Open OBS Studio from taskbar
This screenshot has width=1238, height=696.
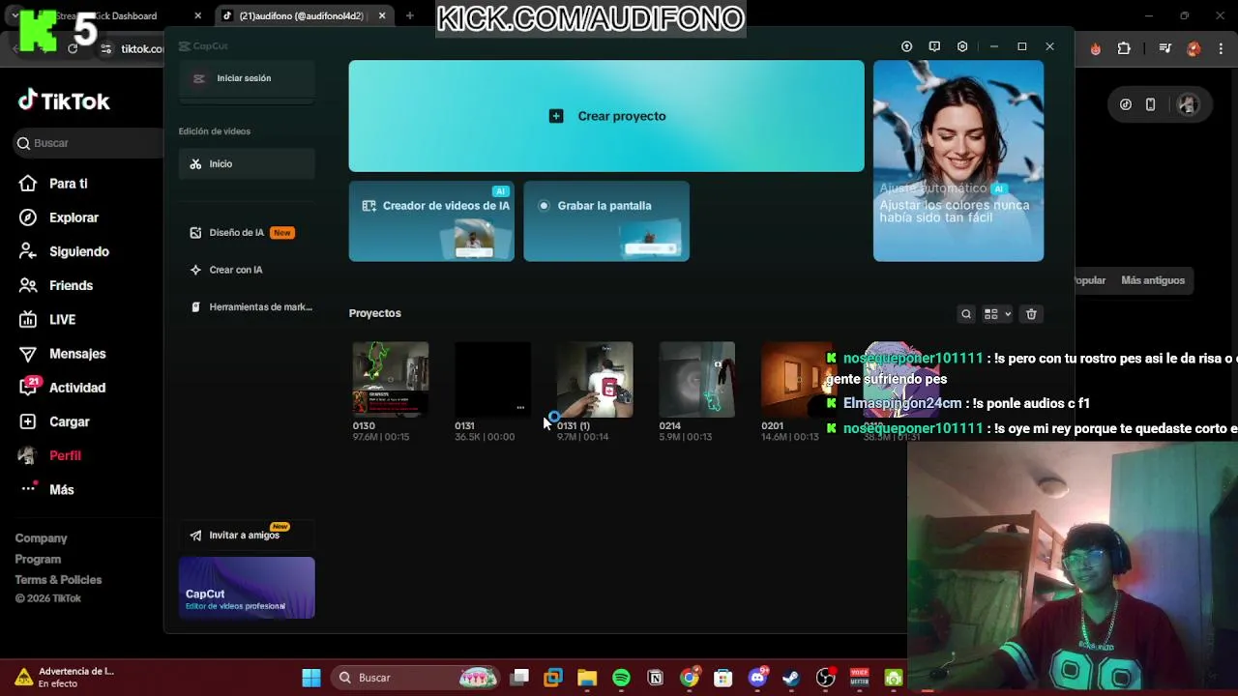click(825, 678)
